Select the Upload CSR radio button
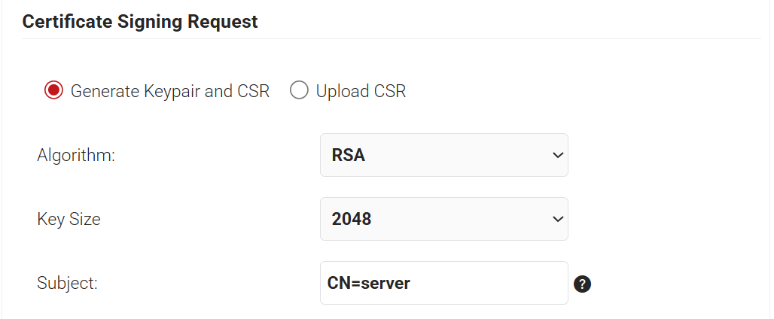The width and height of the screenshot is (774, 319). pyautogui.click(x=299, y=91)
